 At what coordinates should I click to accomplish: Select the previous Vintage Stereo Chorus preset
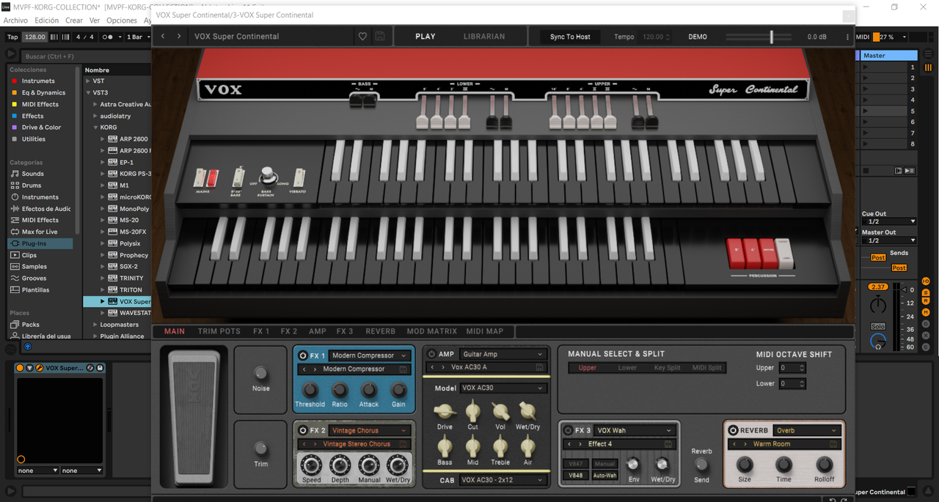[x=304, y=444]
